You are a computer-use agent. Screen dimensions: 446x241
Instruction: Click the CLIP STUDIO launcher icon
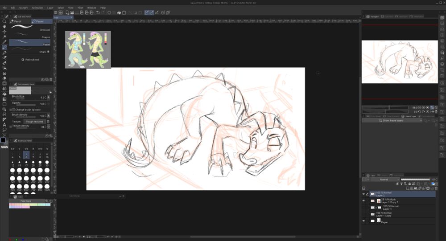click(61, 12)
